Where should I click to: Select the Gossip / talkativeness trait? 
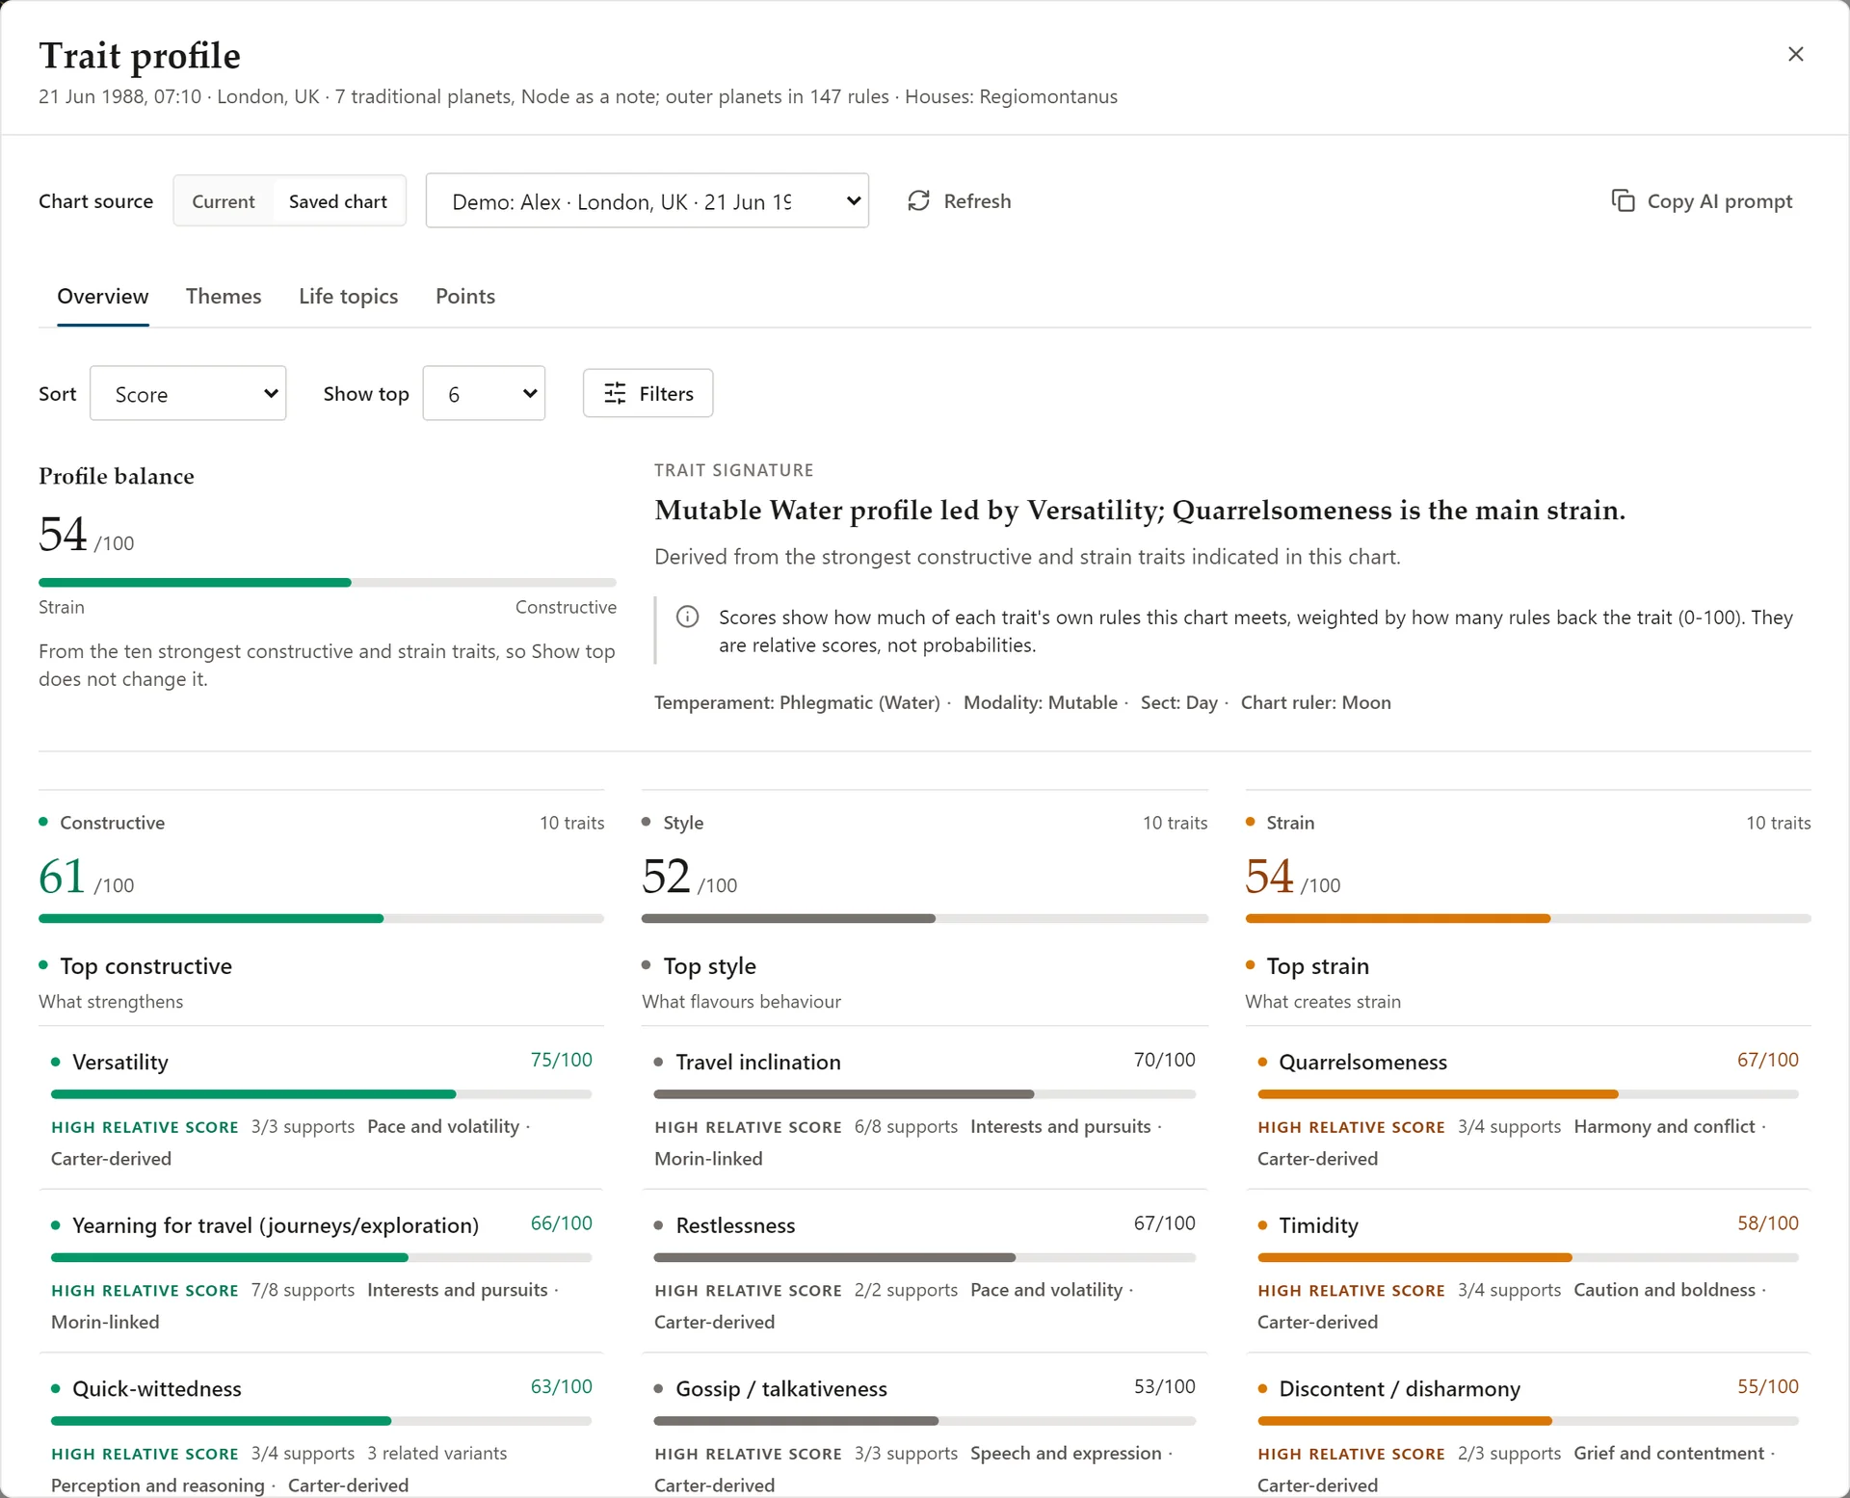pos(925,1426)
